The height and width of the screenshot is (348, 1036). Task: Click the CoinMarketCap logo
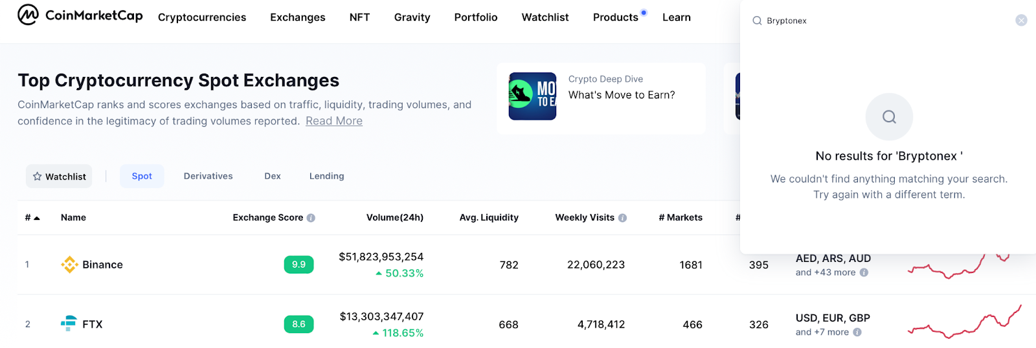click(x=80, y=14)
